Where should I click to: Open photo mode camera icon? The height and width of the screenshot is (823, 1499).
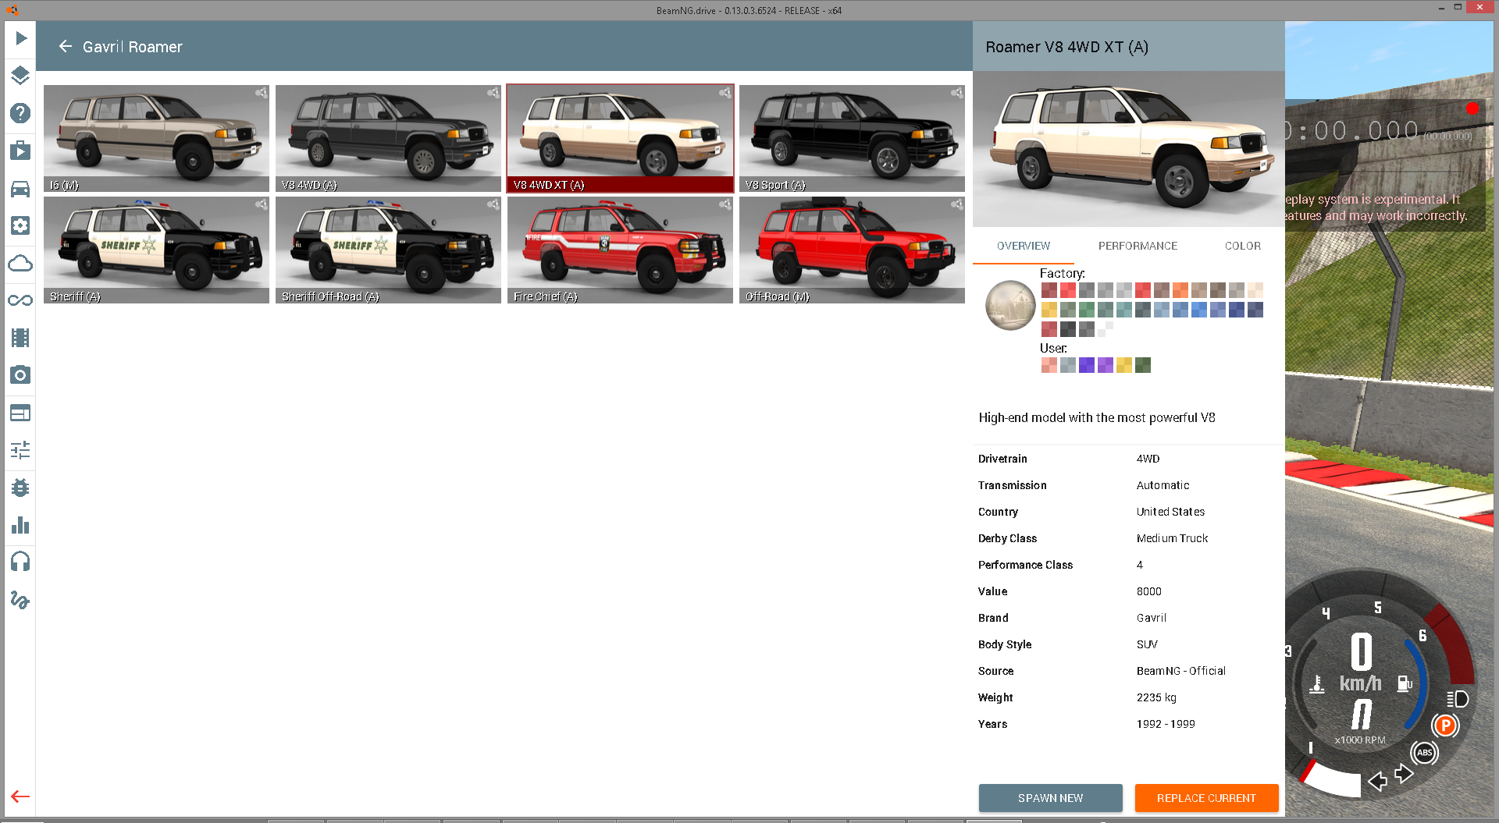(x=20, y=375)
